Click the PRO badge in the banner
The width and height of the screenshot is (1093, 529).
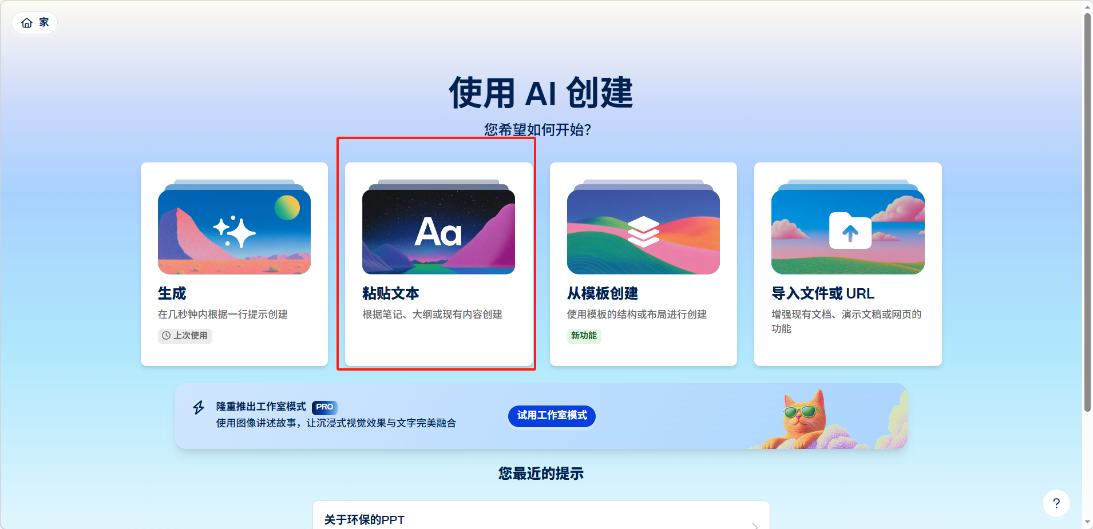coord(324,407)
